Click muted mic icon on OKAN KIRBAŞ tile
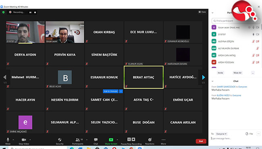This screenshot has width=262, height=149. [x=87, y=41]
